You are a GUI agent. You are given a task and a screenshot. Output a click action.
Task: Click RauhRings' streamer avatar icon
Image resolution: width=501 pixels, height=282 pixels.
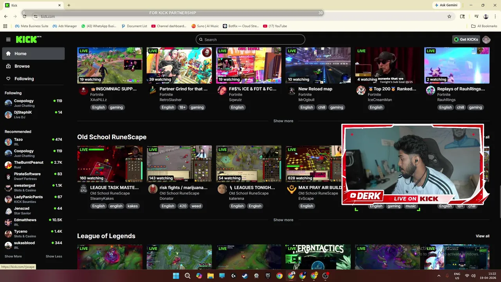[x=431, y=90]
